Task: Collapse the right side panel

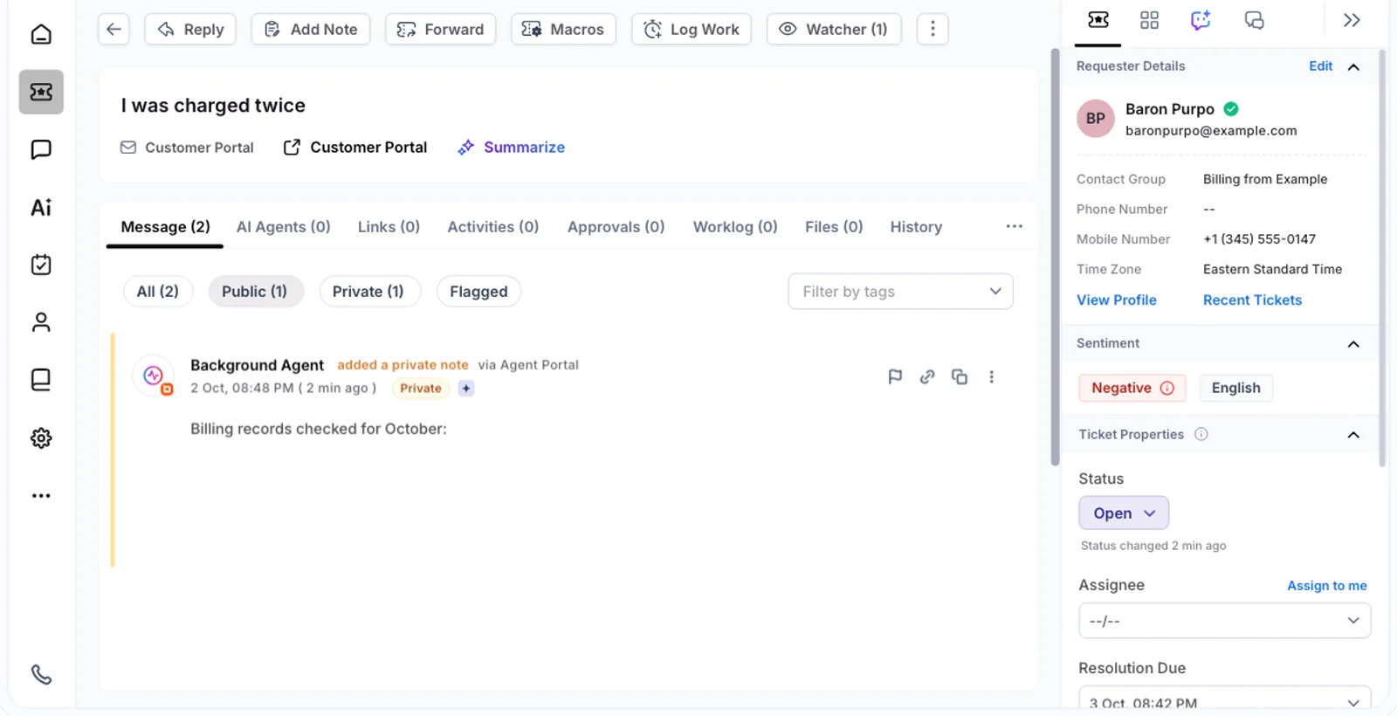Action: point(1352,20)
